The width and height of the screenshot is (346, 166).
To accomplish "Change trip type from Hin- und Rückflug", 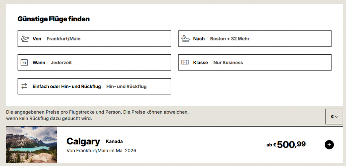I will tap(126, 86).
